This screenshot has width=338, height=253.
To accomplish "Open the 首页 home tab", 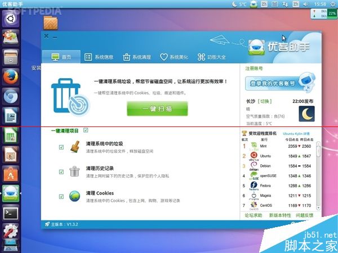I will (x=61, y=57).
